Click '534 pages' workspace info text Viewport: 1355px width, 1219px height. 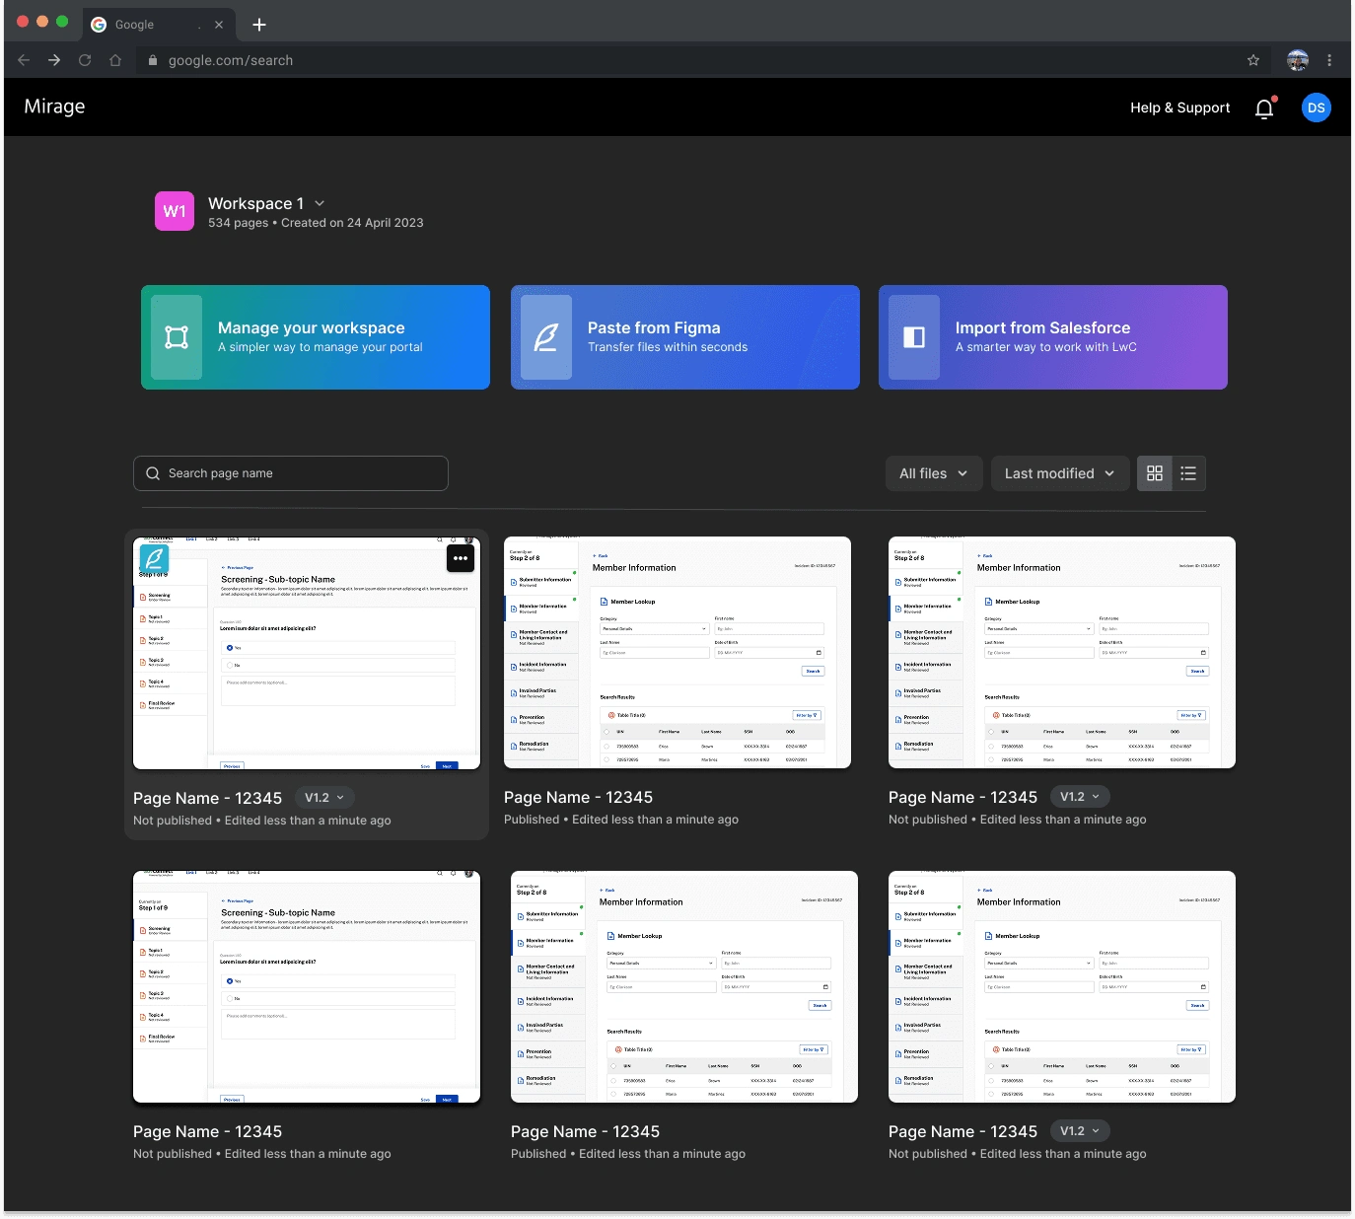238,223
